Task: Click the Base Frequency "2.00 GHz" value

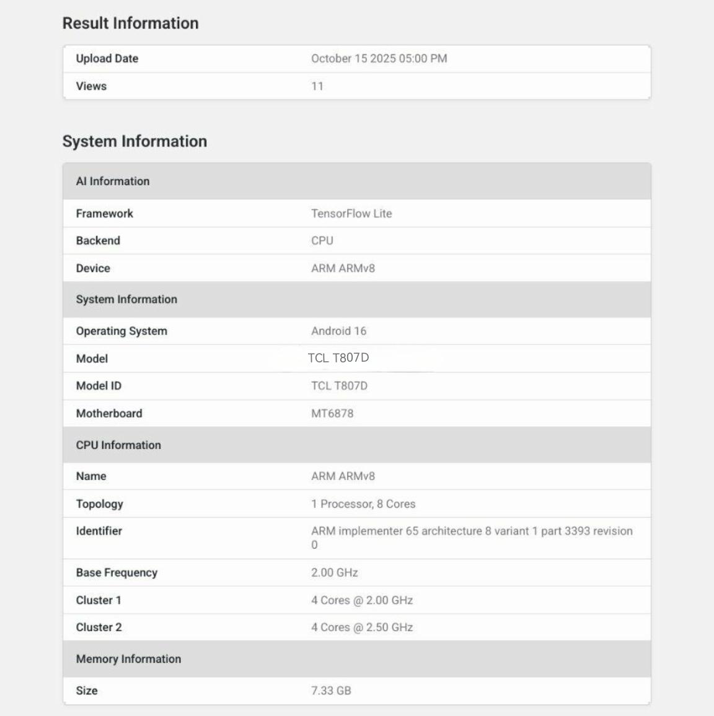Action: tap(335, 573)
